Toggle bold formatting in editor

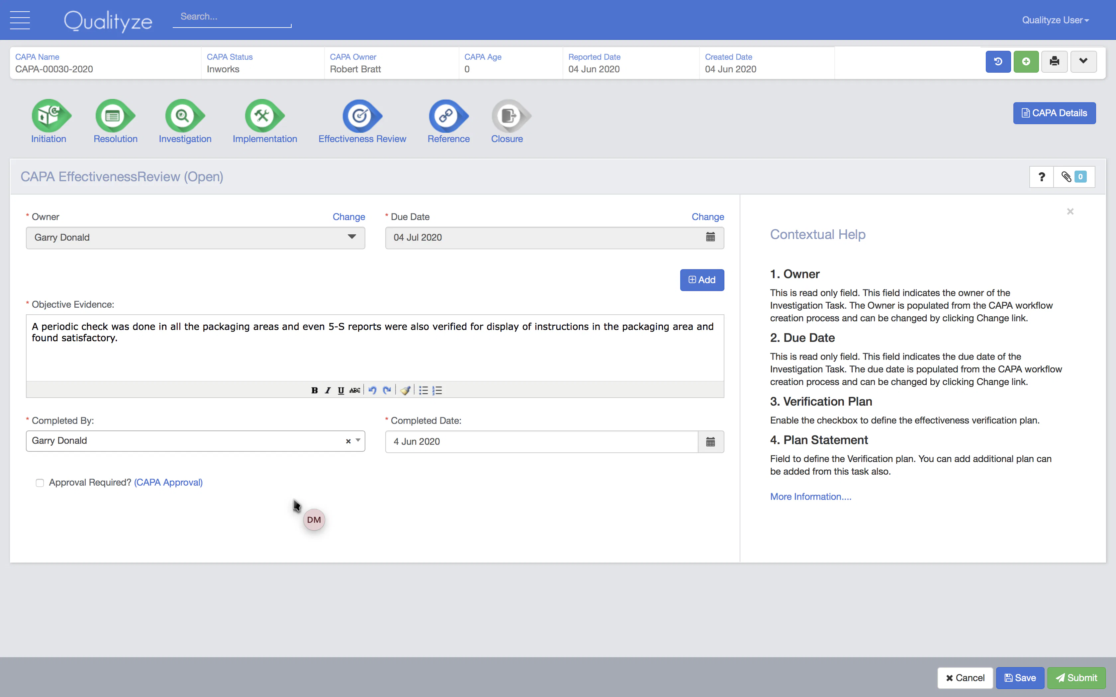point(315,390)
